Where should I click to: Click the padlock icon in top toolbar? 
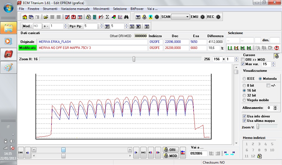coord(144,17)
